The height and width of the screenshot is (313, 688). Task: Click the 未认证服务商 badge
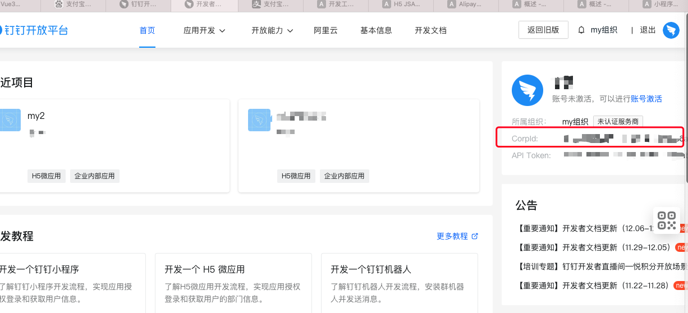[618, 122]
